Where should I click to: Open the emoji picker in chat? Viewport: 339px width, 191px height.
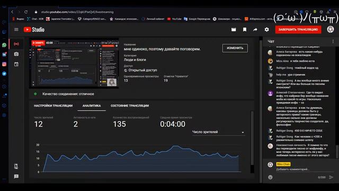[x=270, y=177]
